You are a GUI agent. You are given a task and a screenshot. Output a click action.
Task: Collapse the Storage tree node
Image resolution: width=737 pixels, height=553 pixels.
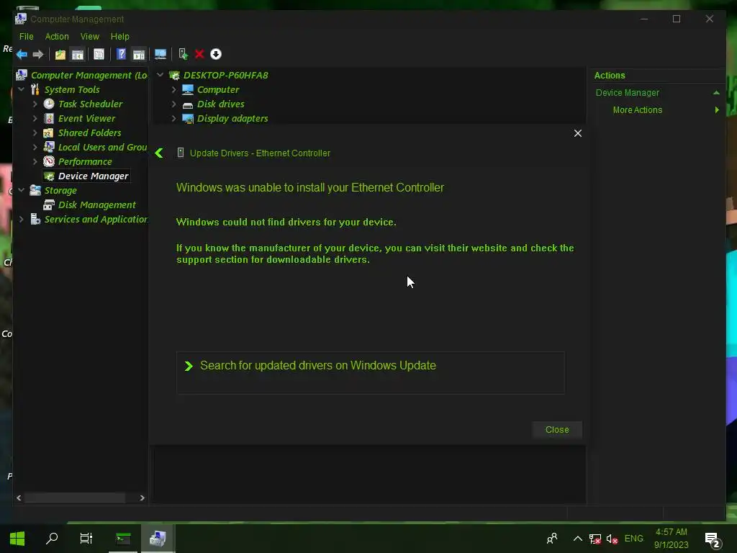coord(21,190)
